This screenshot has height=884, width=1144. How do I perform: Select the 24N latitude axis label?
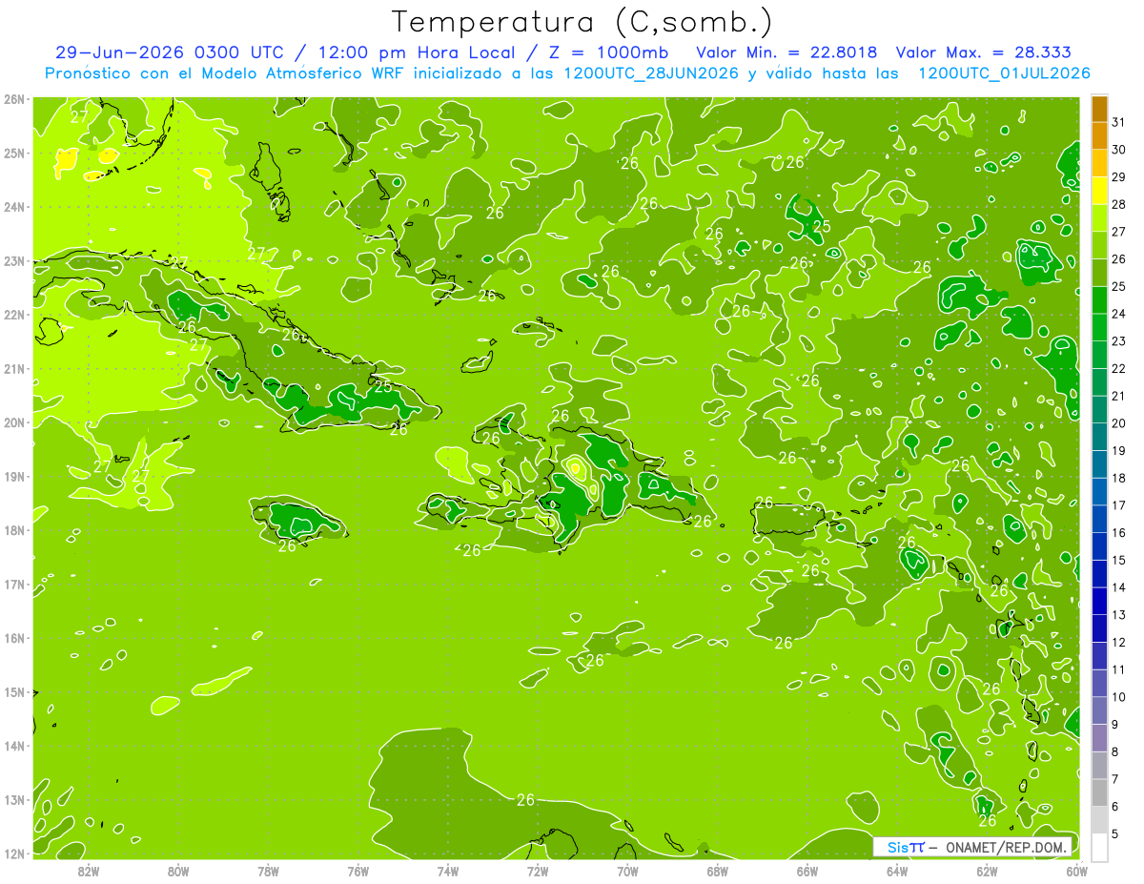[15, 207]
